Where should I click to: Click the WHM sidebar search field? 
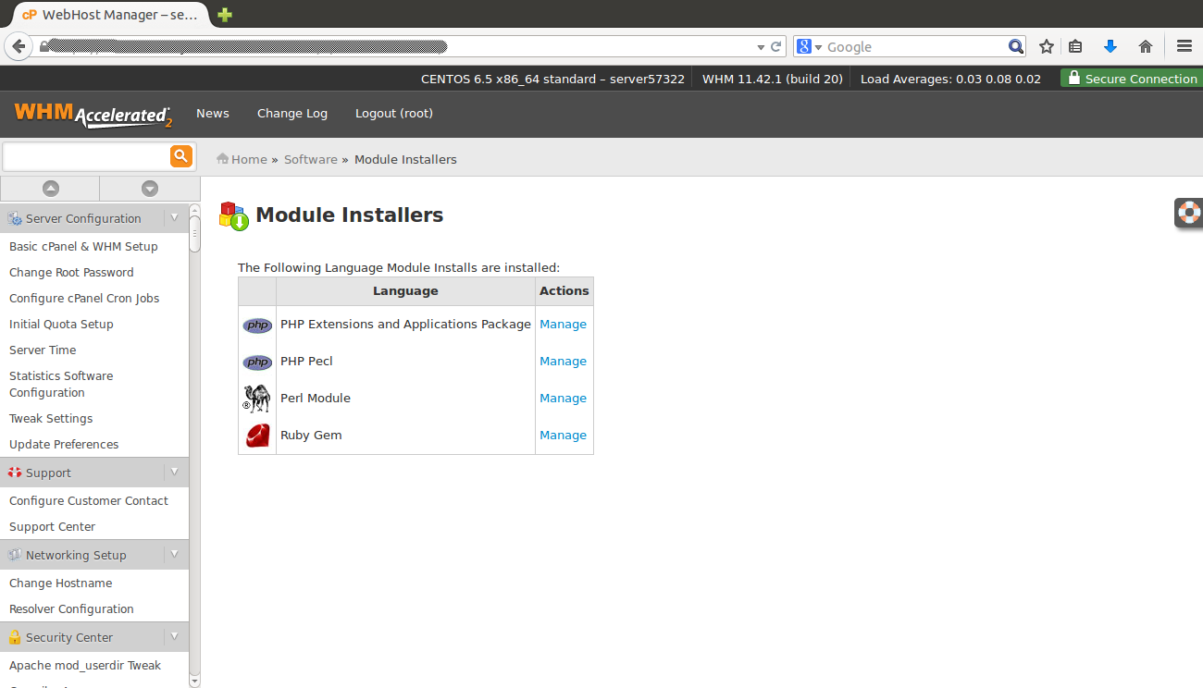click(87, 156)
